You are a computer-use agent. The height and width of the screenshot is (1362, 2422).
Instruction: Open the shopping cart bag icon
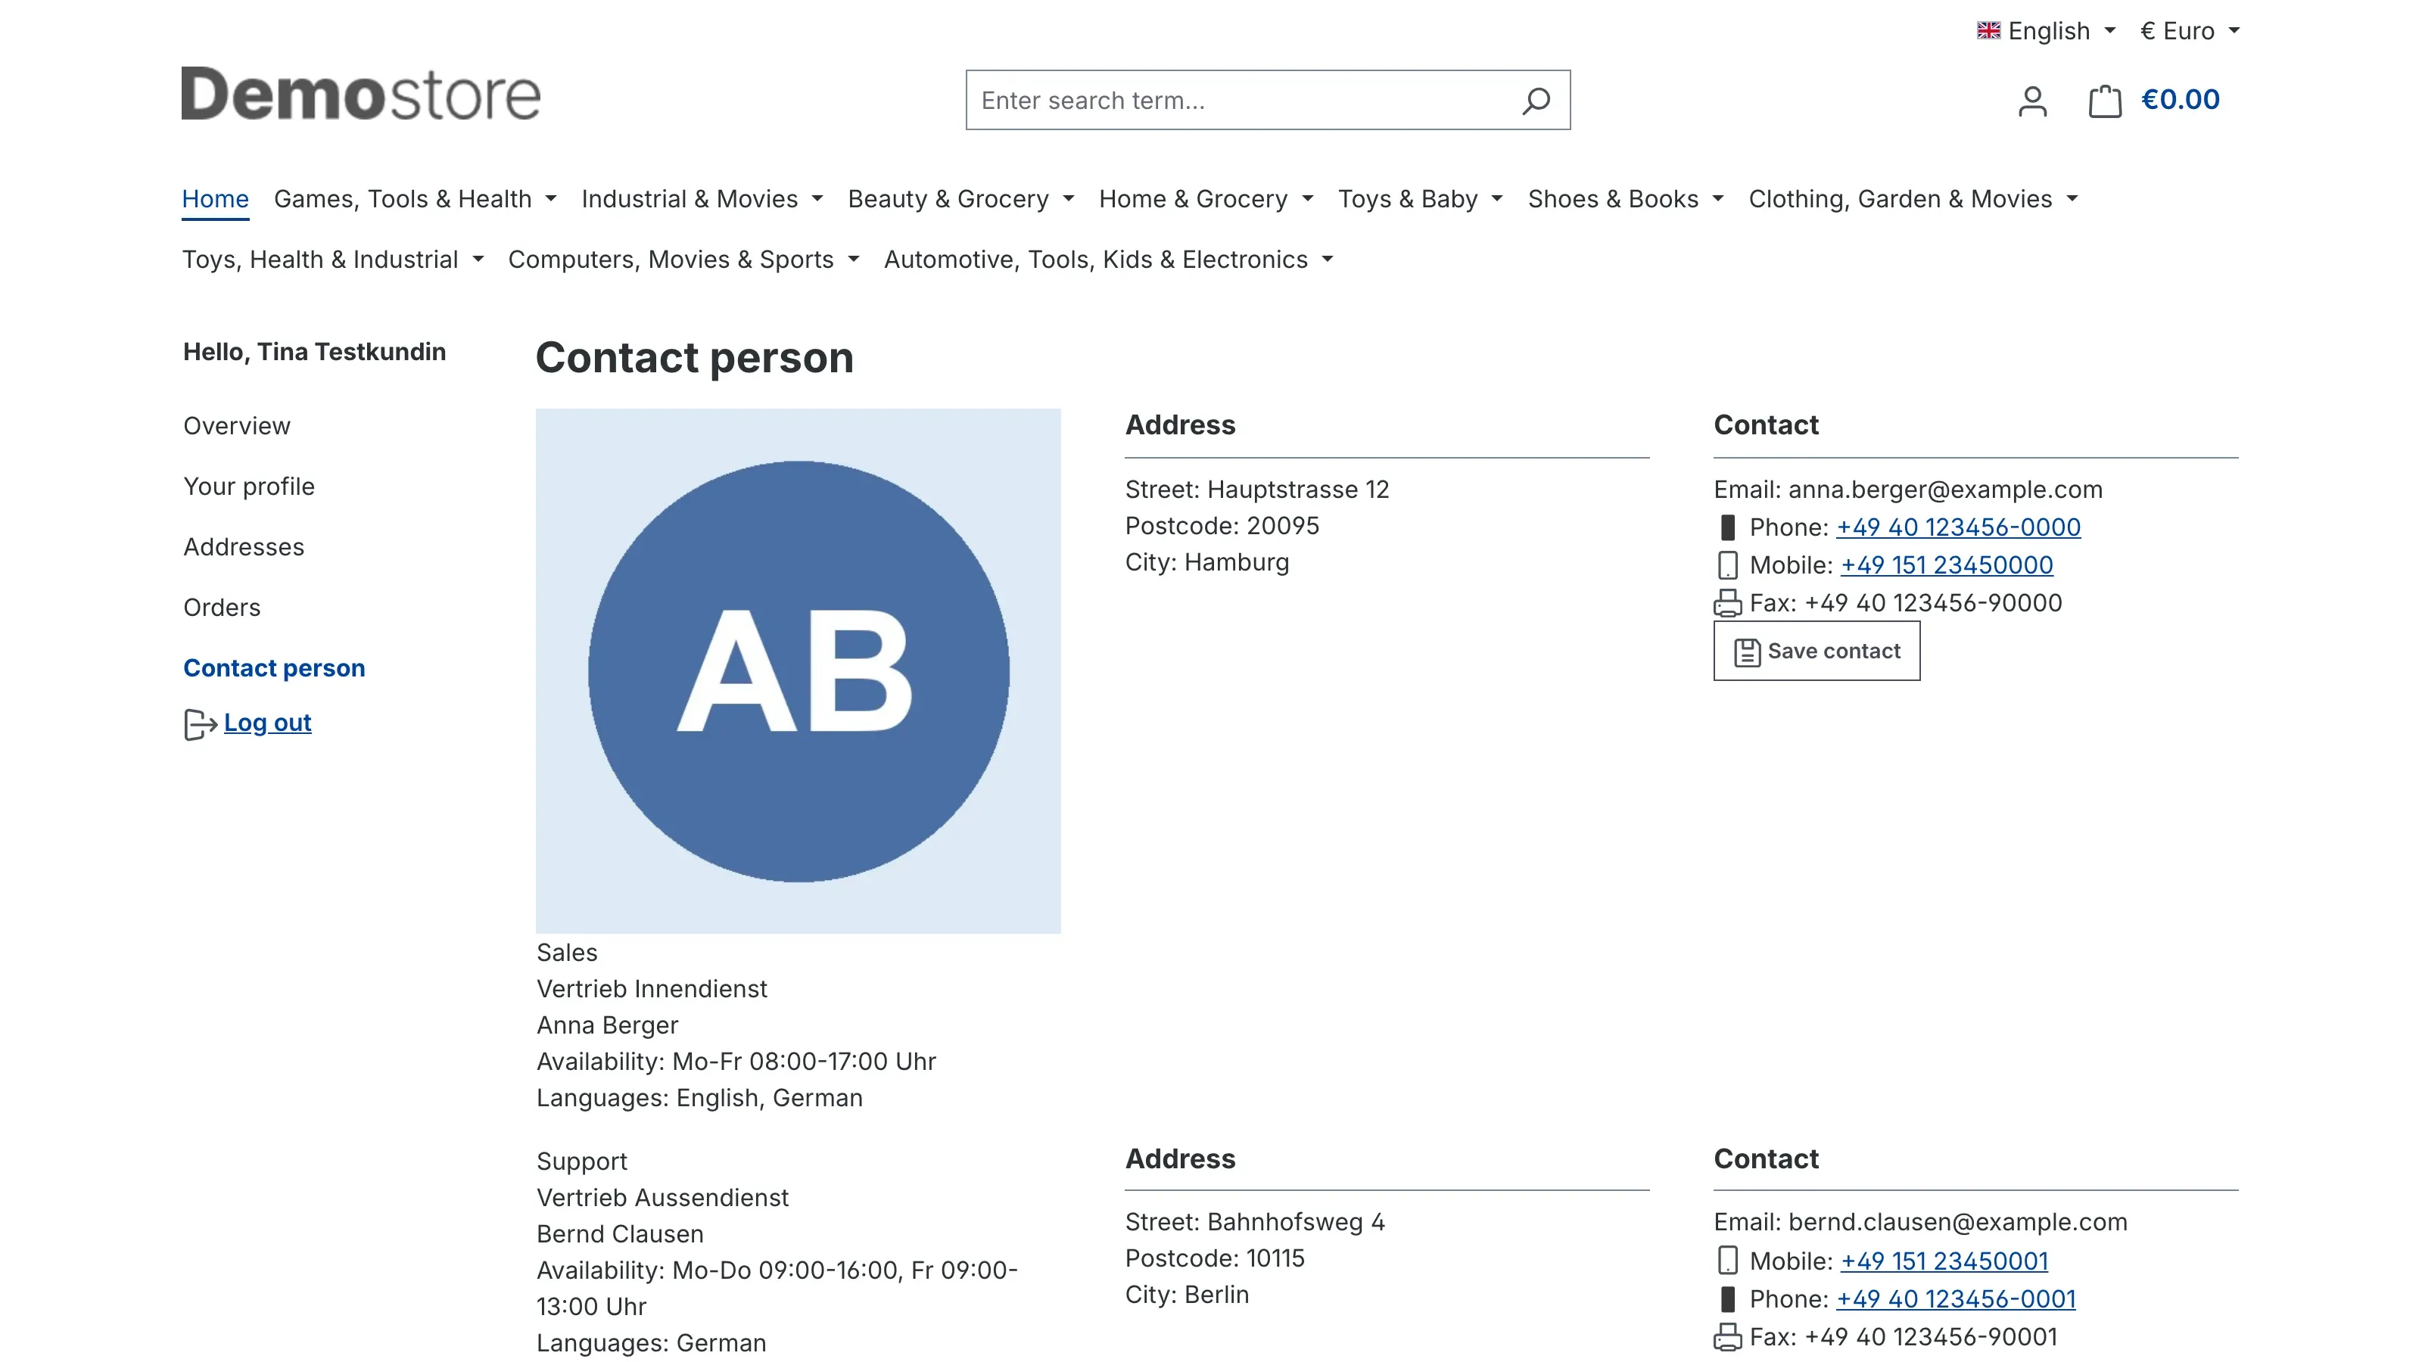click(x=2104, y=101)
